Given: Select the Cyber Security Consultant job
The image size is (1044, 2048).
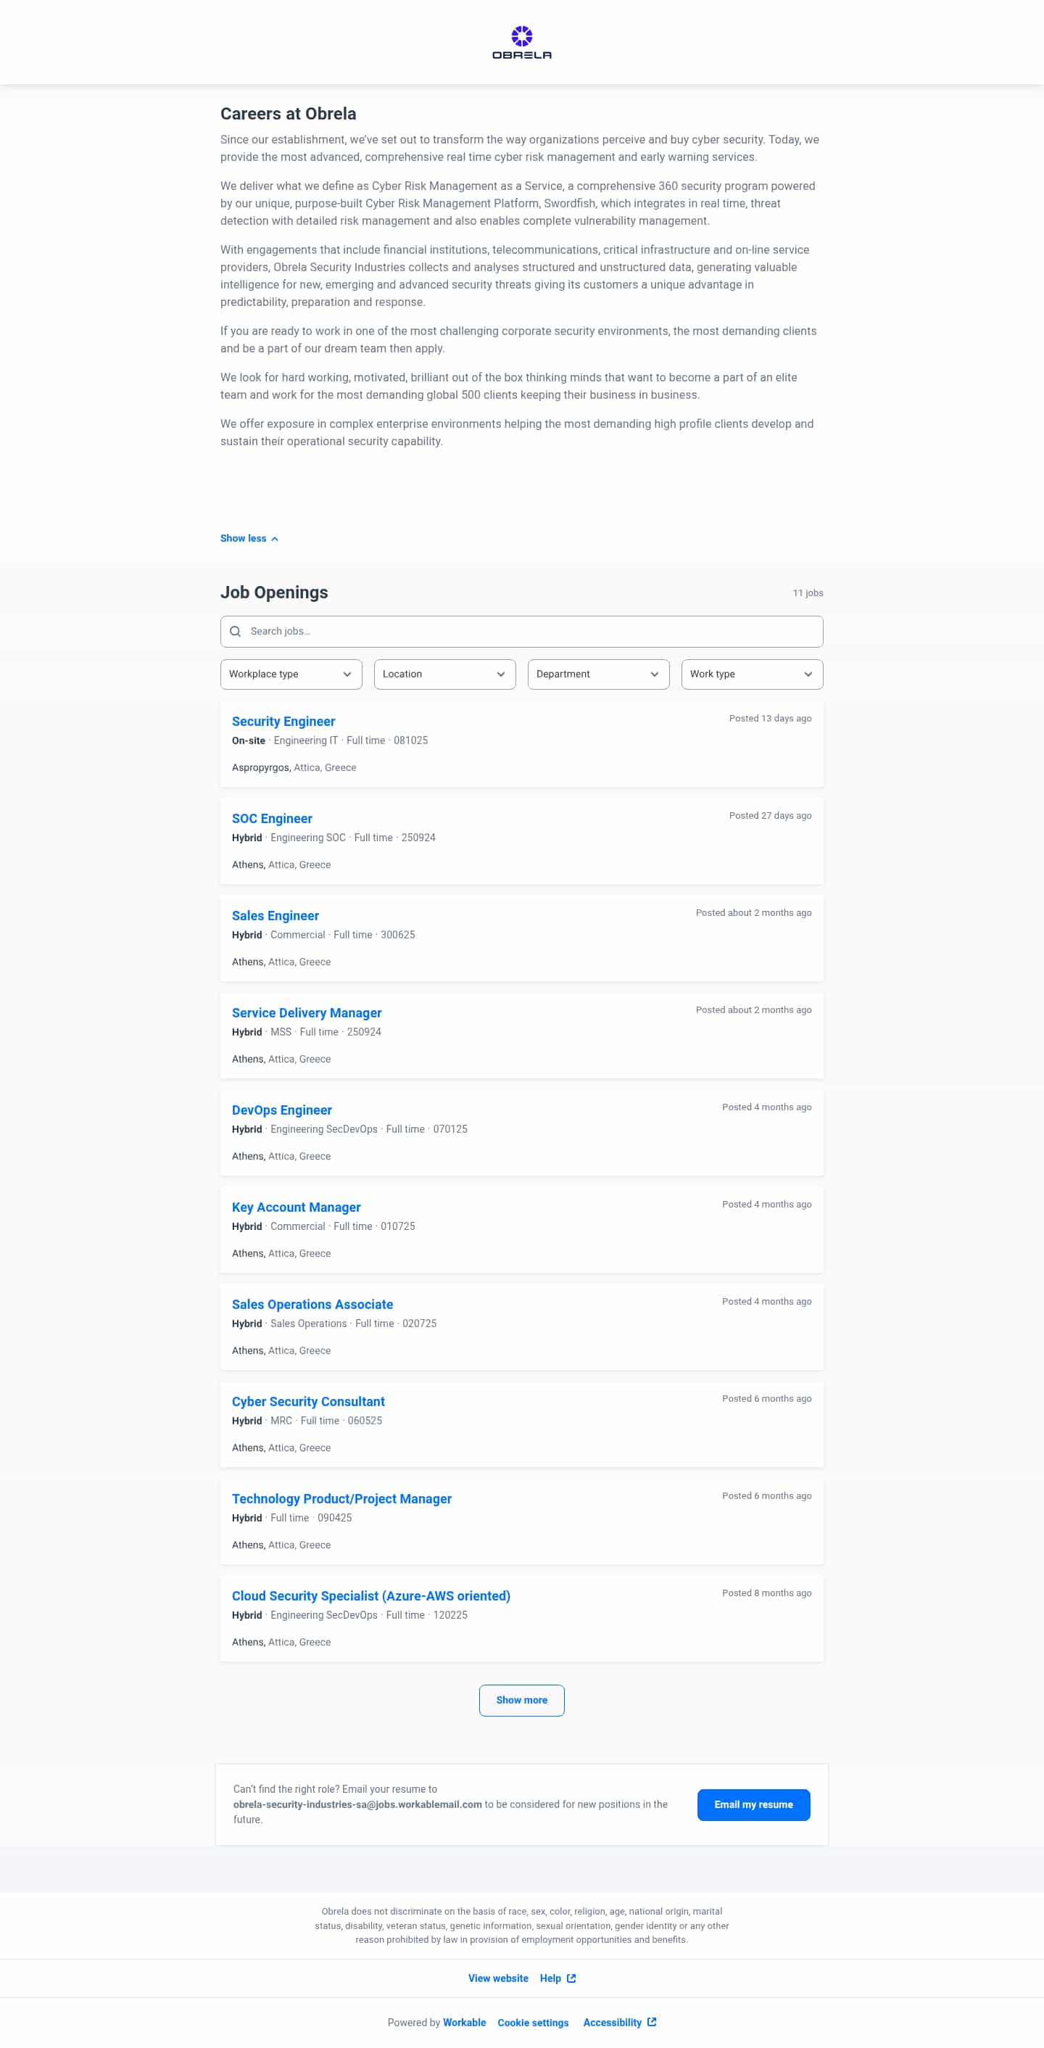Looking at the screenshot, I should 308,1401.
